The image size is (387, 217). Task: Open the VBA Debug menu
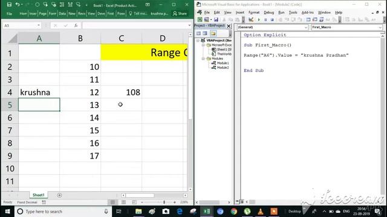(x=268, y=12)
